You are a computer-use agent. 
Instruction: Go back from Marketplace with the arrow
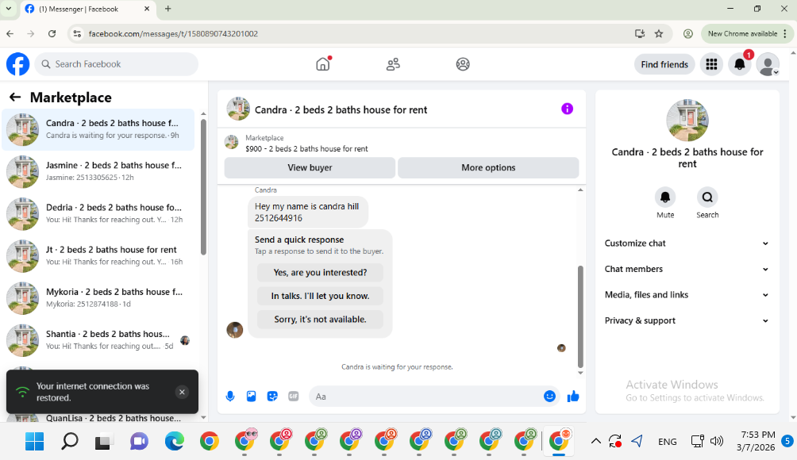pos(15,97)
